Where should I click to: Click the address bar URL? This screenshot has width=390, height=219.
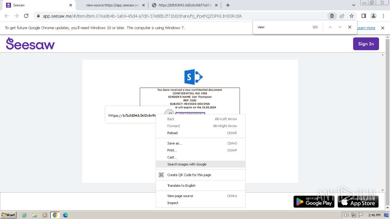[142, 16]
